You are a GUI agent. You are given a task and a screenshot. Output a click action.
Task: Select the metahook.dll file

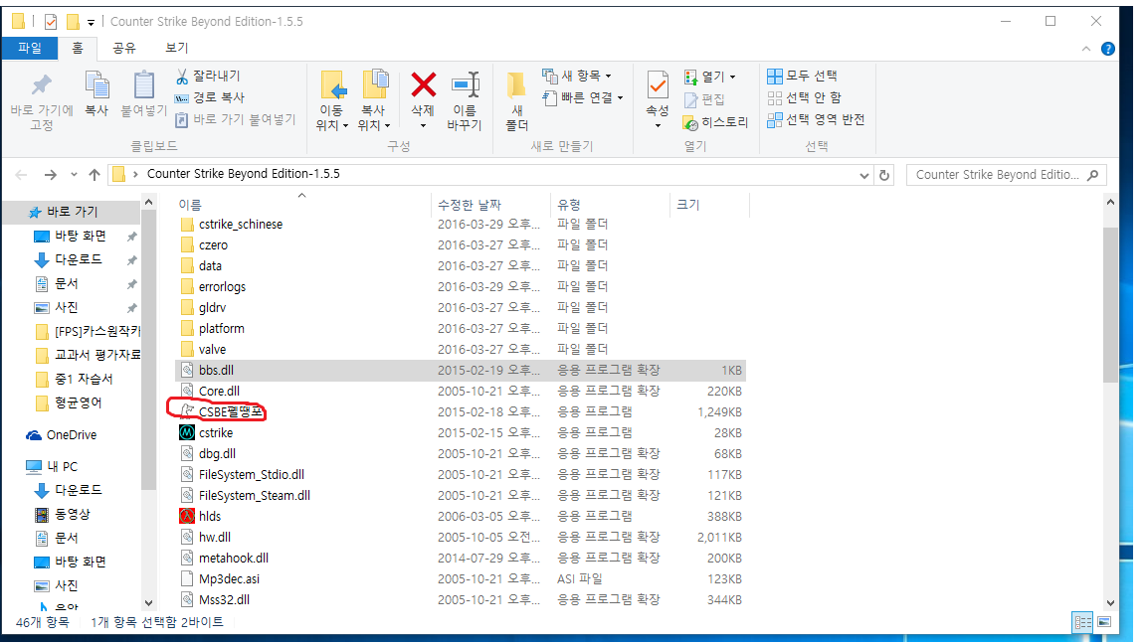[233, 558]
